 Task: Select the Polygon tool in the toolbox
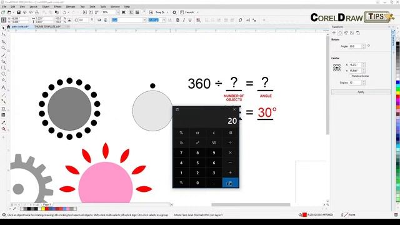coord(4,80)
